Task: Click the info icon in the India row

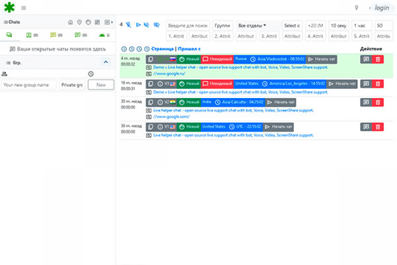Action: (x=160, y=102)
